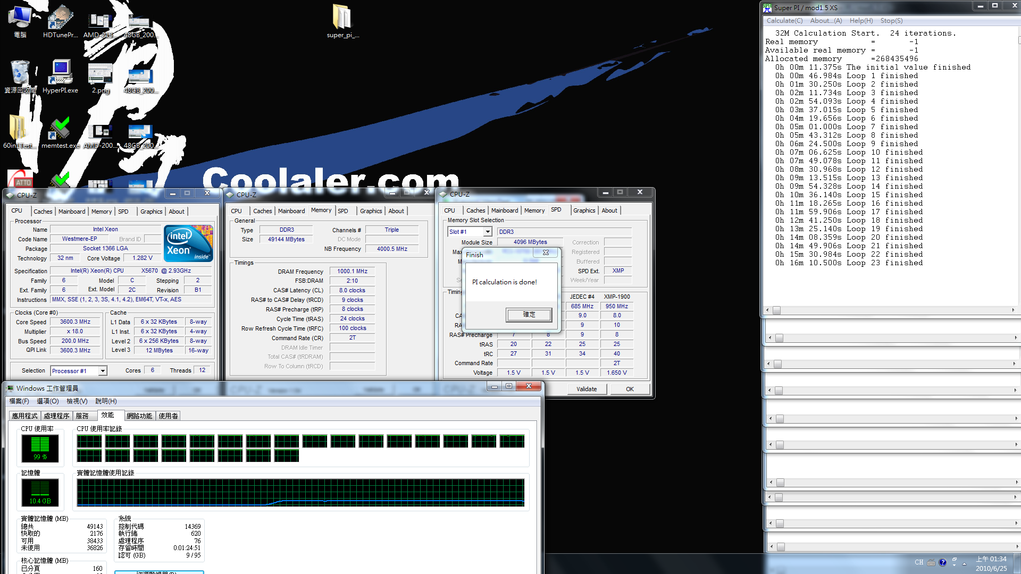Image resolution: width=1021 pixels, height=574 pixels.
Task: Click the Core Voltage value '1.282 V'
Action: point(143,258)
